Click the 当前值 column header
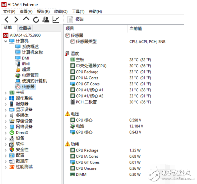This screenshot has width=197, height=184. [136, 29]
